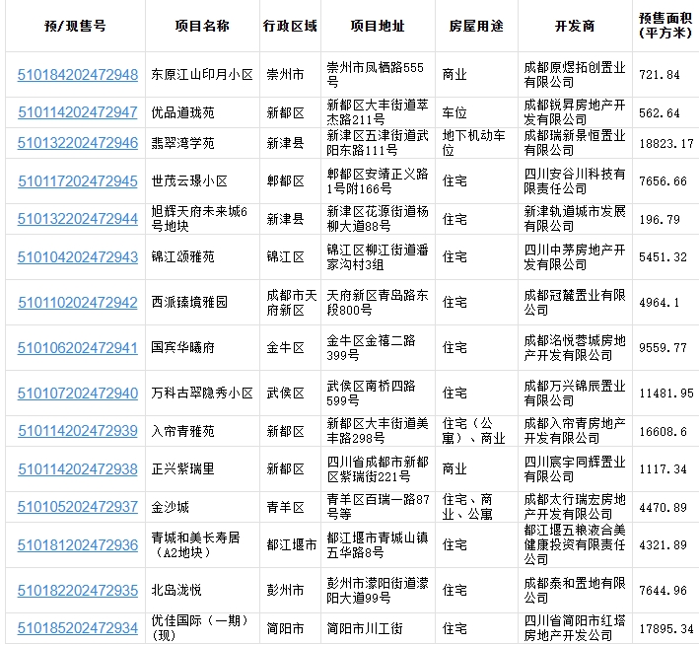699x645 pixels.
Task: Select project name 世茂云璟小区
Action: (189, 181)
